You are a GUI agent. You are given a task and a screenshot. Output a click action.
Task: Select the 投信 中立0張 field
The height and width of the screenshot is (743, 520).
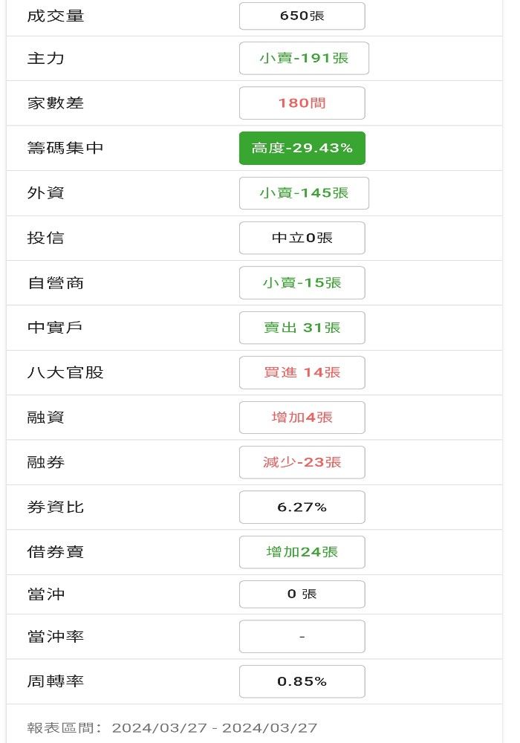click(x=302, y=238)
